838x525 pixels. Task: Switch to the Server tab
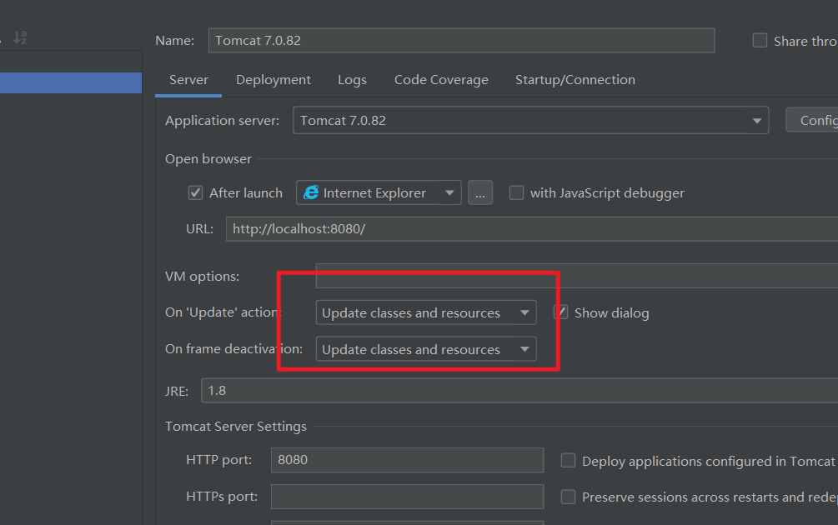pyautogui.click(x=188, y=80)
